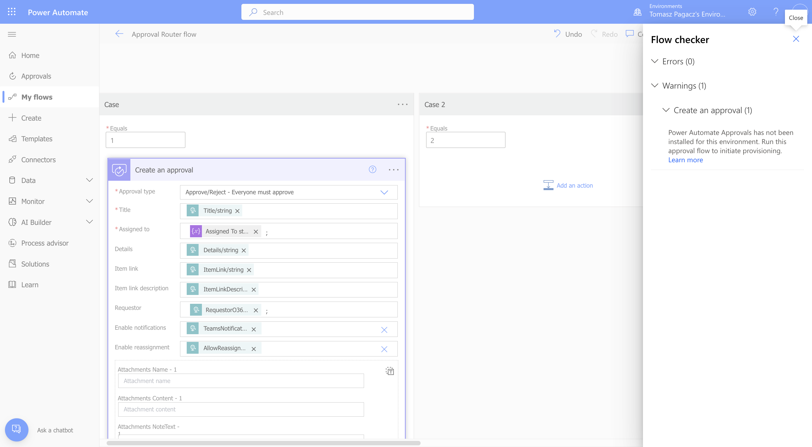The height and width of the screenshot is (447, 812).
Task: Remove the Title/string token
Action: pos(237,211)
